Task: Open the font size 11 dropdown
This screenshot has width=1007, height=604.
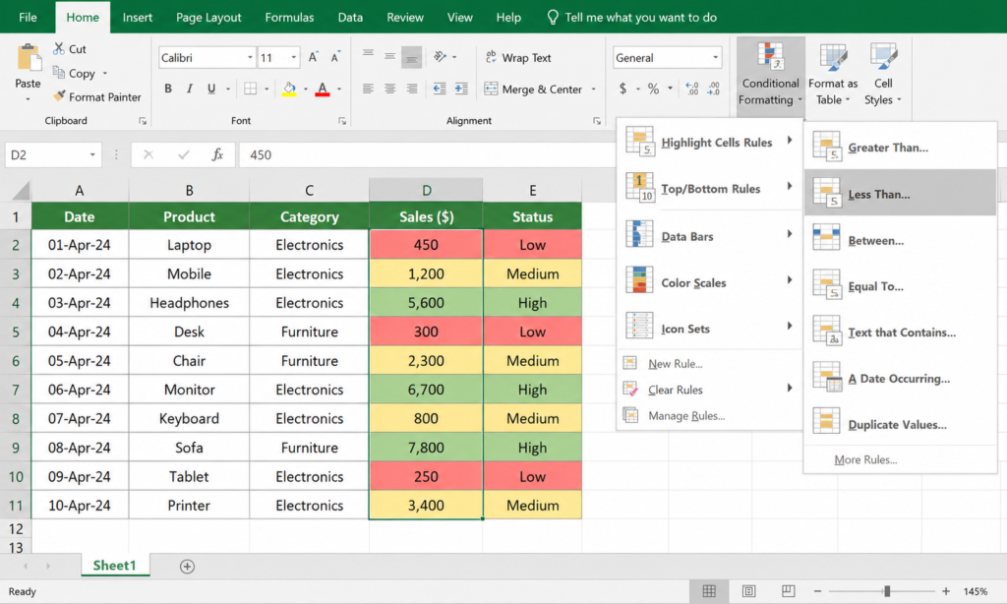Action: [293, 58]
